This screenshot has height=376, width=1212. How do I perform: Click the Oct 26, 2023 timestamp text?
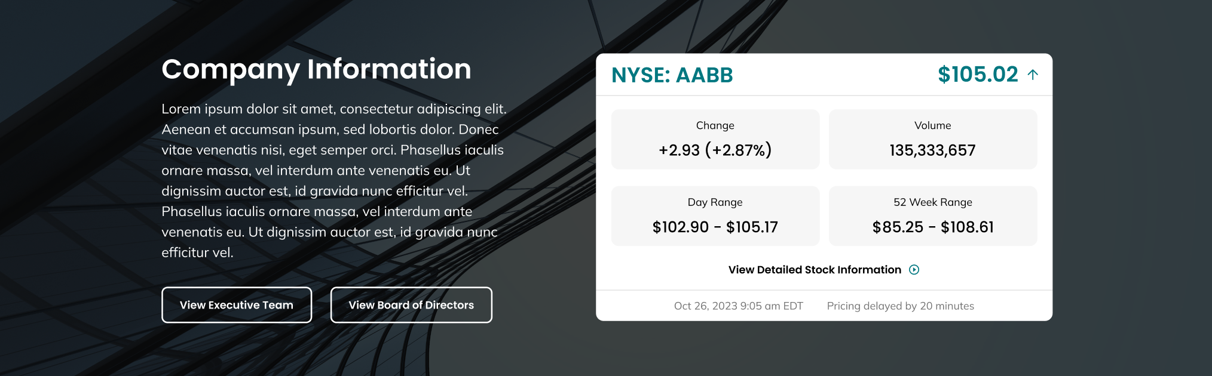pos(738,306)
